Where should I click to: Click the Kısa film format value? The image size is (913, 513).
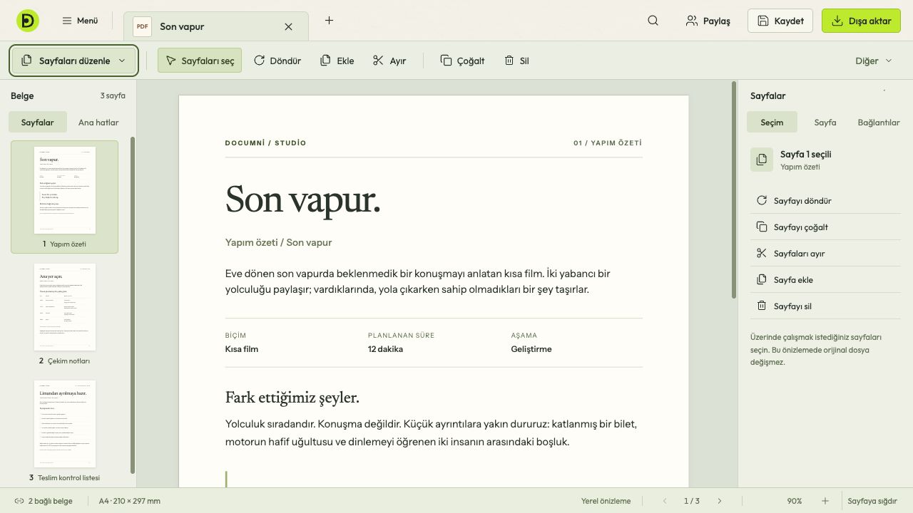242,349
